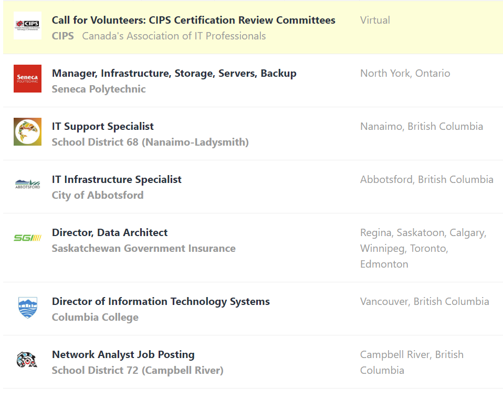Viewport: 503px width, 398px height.
Task: Click the Columbia College employer name
Action: tap(95, 318)
